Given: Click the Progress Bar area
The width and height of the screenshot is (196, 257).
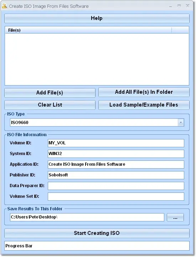Looking at the screenshot, I should (x=97, y=246).
